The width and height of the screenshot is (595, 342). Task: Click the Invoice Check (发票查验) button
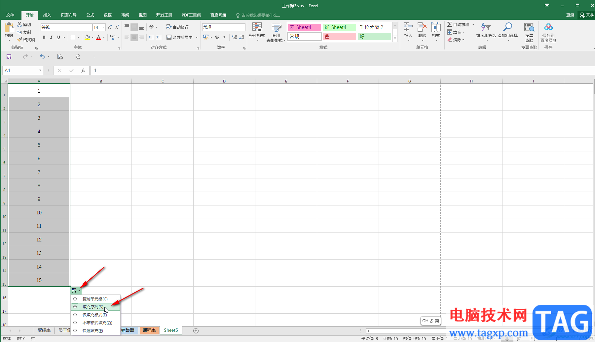tap(529, 32)
